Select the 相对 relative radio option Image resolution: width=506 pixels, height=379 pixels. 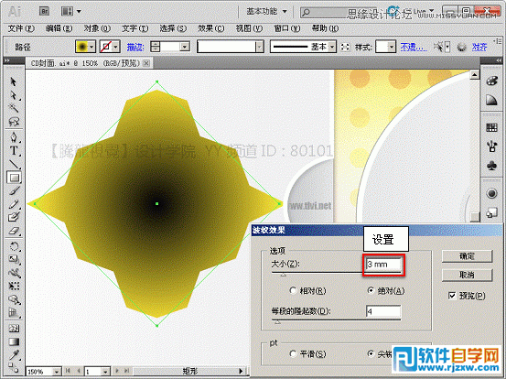coord(293,290)
